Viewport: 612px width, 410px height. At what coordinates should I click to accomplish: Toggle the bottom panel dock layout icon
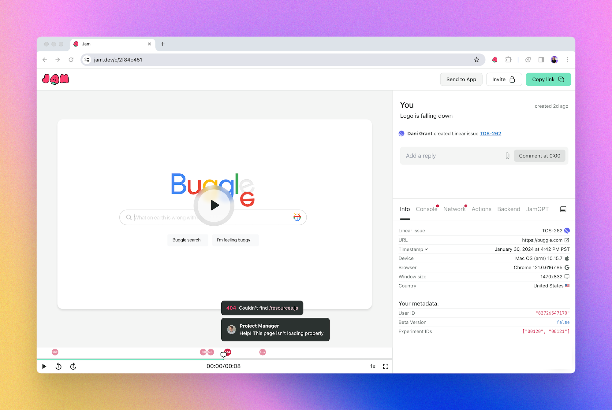click(563, 209)
